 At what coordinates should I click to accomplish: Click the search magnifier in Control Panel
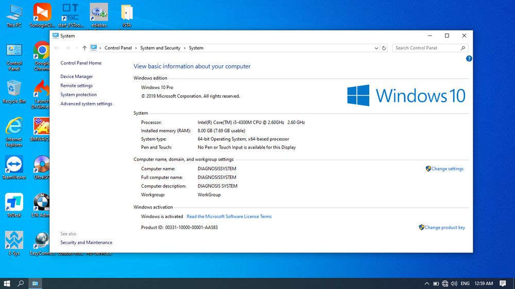tap(463, 48)
